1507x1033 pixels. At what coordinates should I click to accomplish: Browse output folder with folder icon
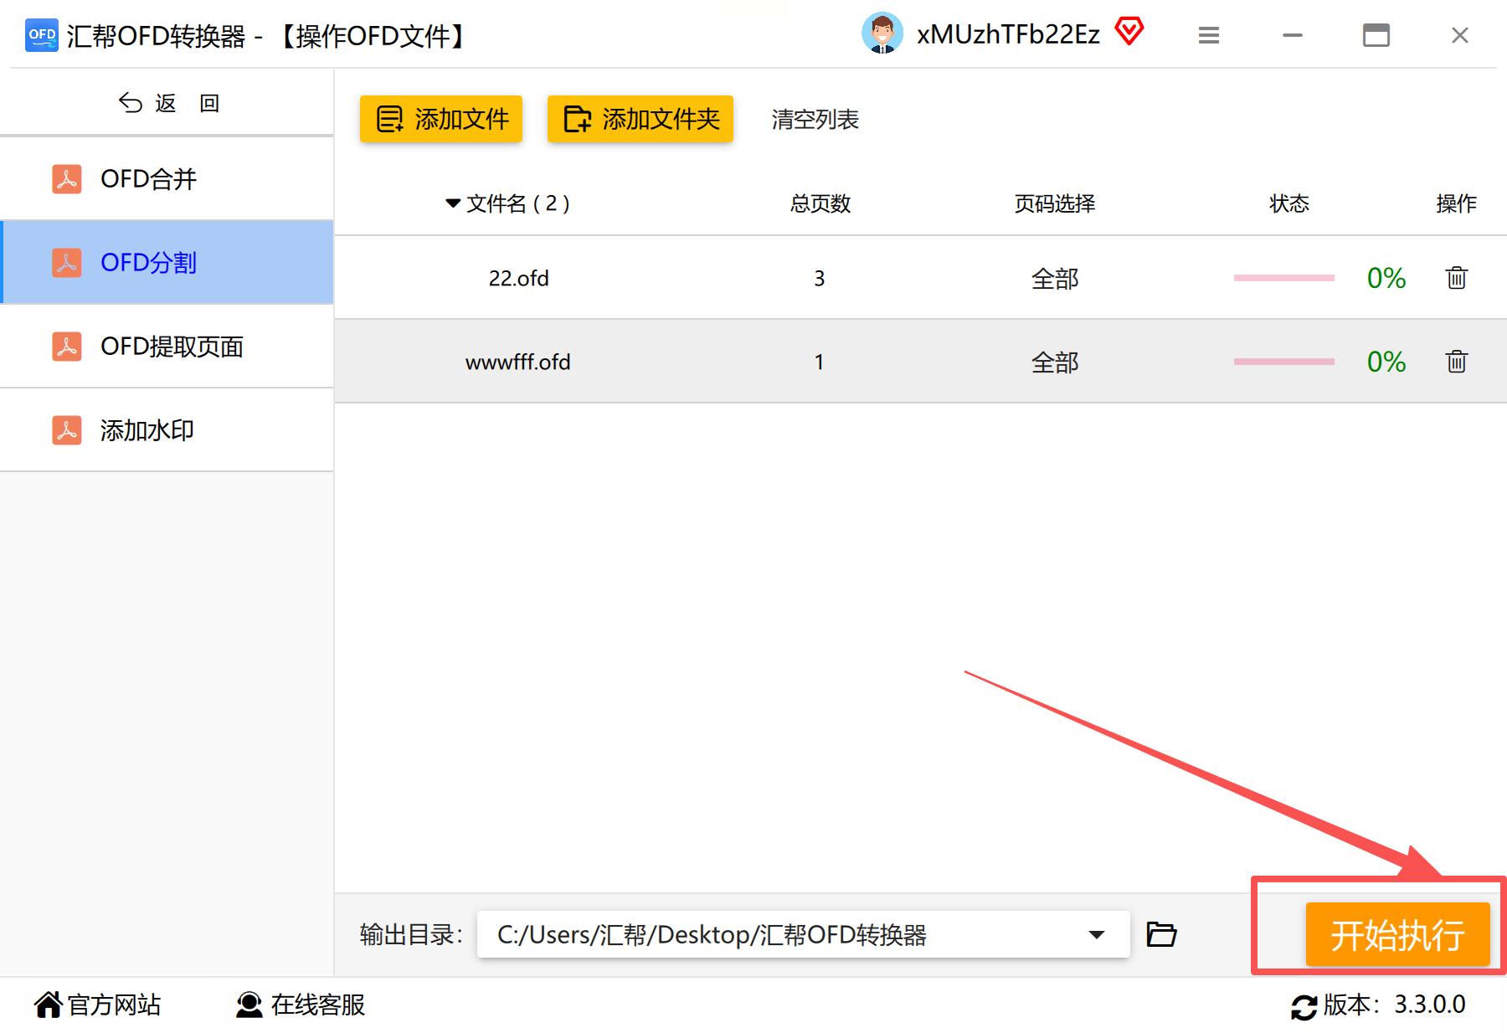(1161, 934)
